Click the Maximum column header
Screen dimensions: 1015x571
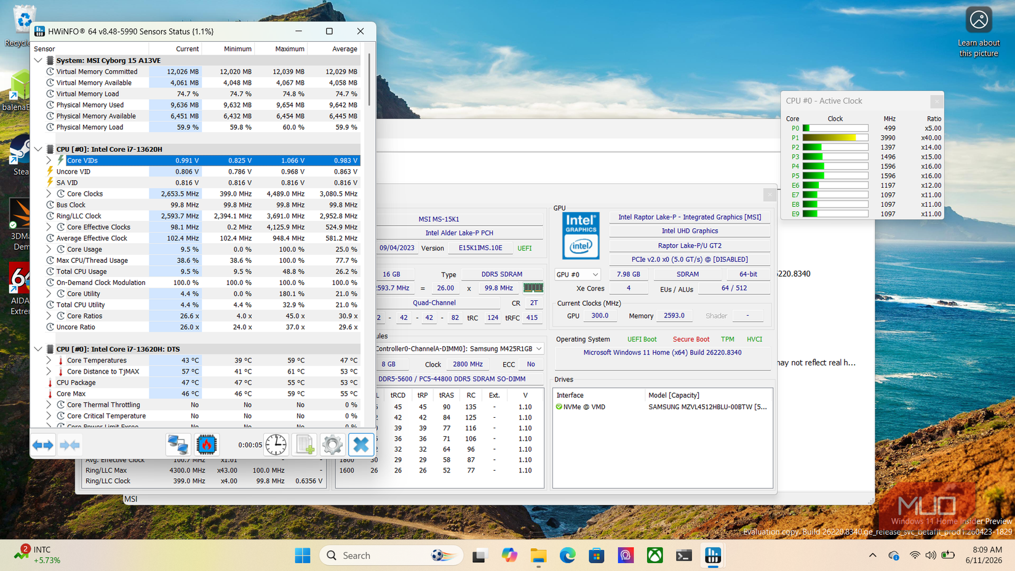281,49
